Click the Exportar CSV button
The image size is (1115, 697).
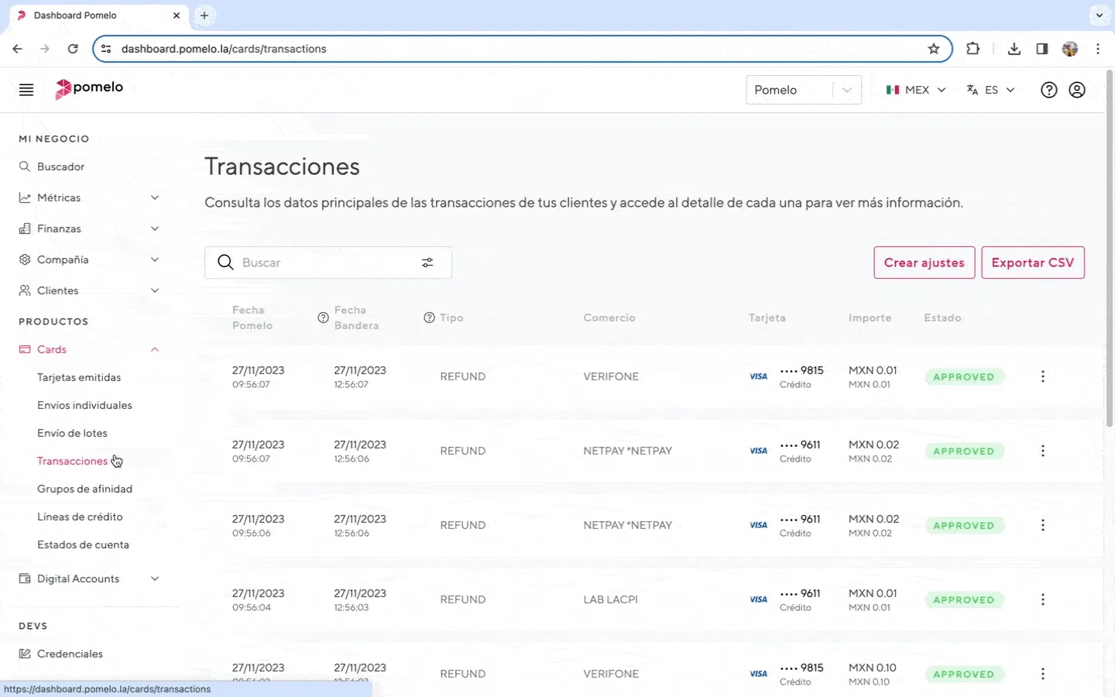[x=1032, y=263]
